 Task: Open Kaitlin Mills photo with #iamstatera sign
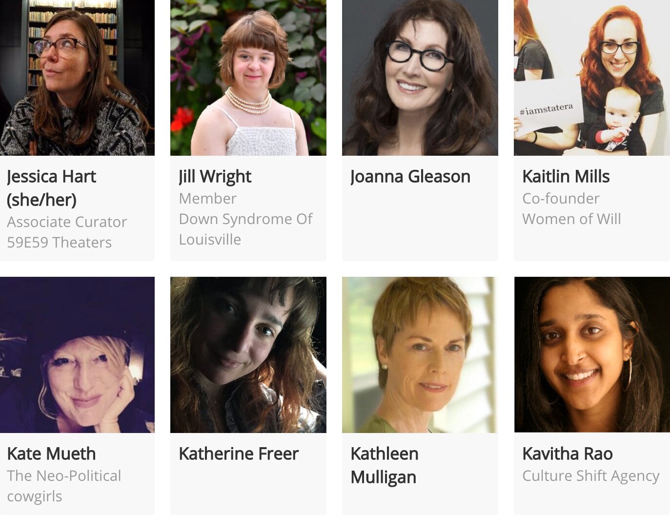tap(592, 78)
